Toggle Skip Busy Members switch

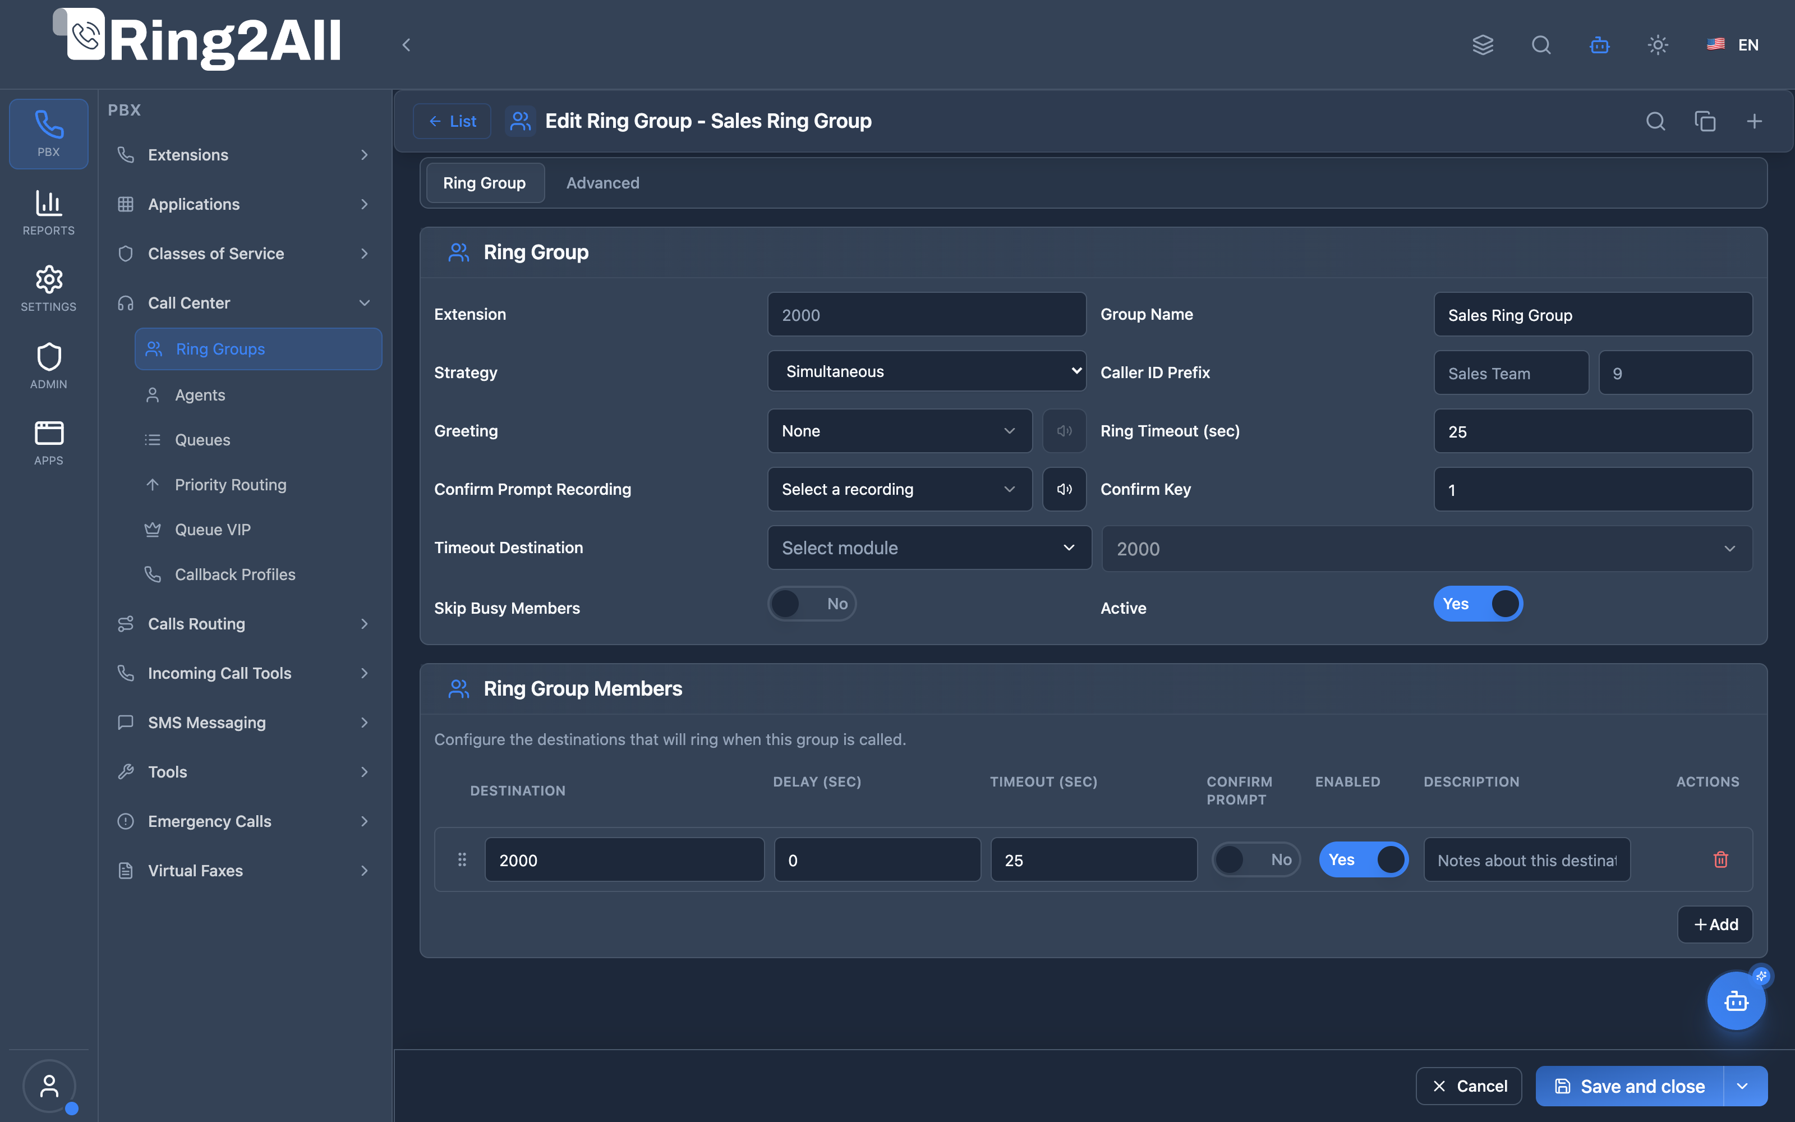pyautogui.click(x=812, y=604)
